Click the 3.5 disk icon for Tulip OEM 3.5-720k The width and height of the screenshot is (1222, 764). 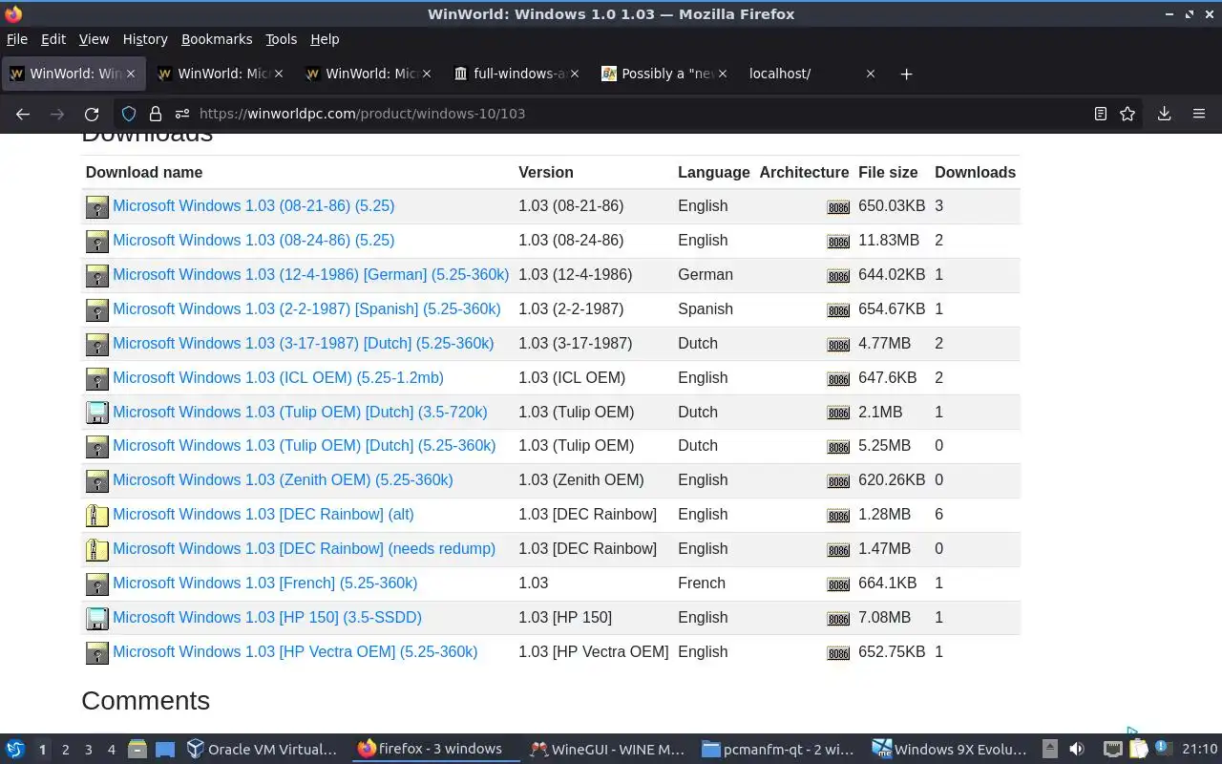tap(97, 413)
